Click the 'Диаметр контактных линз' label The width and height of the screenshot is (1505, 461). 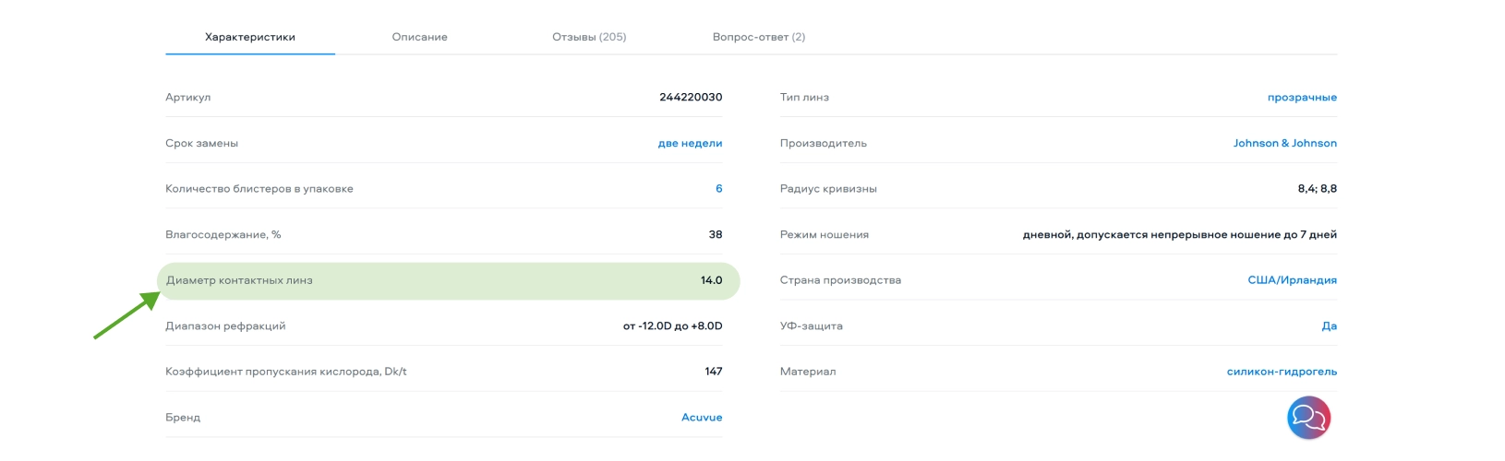pyautogui.click(x=240, y=280)
